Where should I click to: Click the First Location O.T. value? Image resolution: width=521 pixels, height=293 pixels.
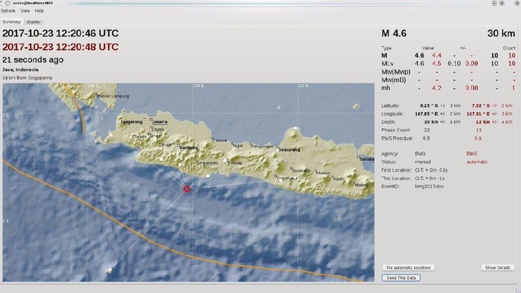[431, 170]
